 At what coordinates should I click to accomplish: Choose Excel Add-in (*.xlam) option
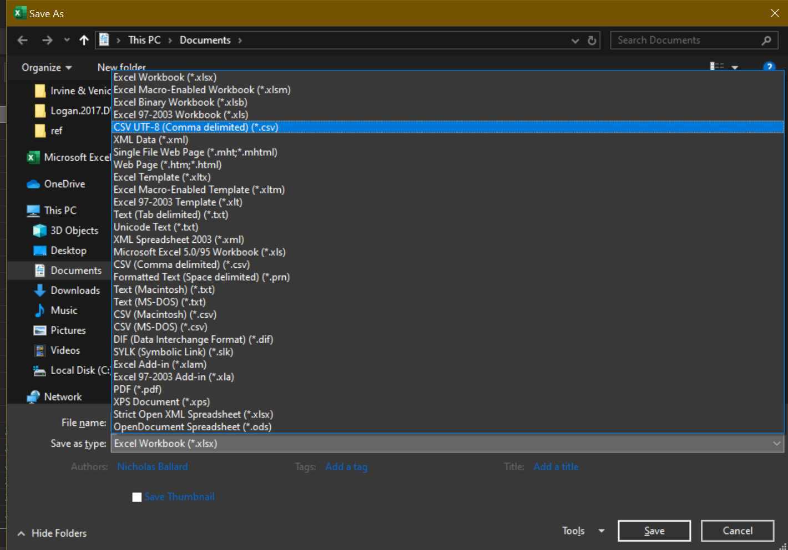[447, 364]
